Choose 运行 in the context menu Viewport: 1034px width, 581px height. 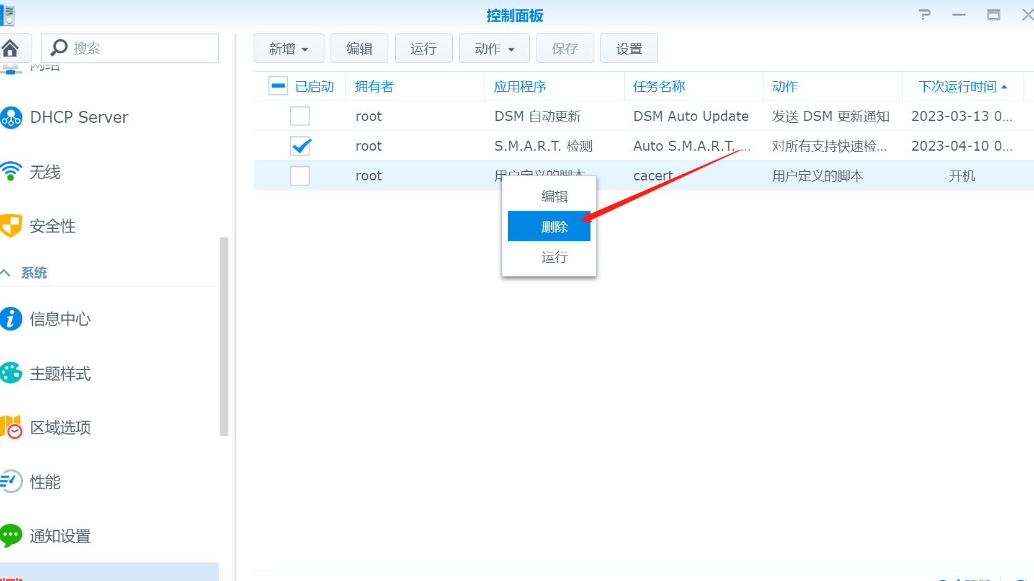point(555,257)
